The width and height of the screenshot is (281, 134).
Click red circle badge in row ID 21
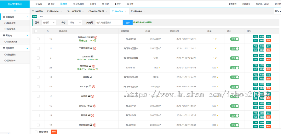[94, 66]
